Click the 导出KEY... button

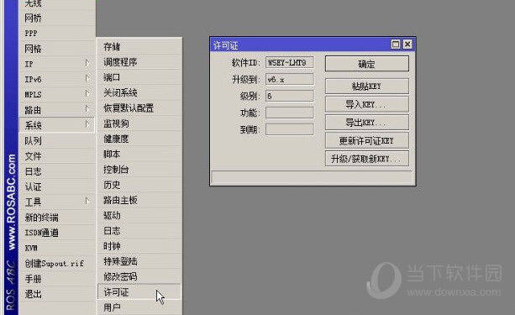pyautogui.click(x=367, y=123)
